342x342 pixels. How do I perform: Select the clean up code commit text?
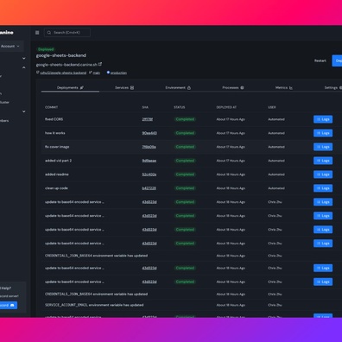click(x=56, y=188)
